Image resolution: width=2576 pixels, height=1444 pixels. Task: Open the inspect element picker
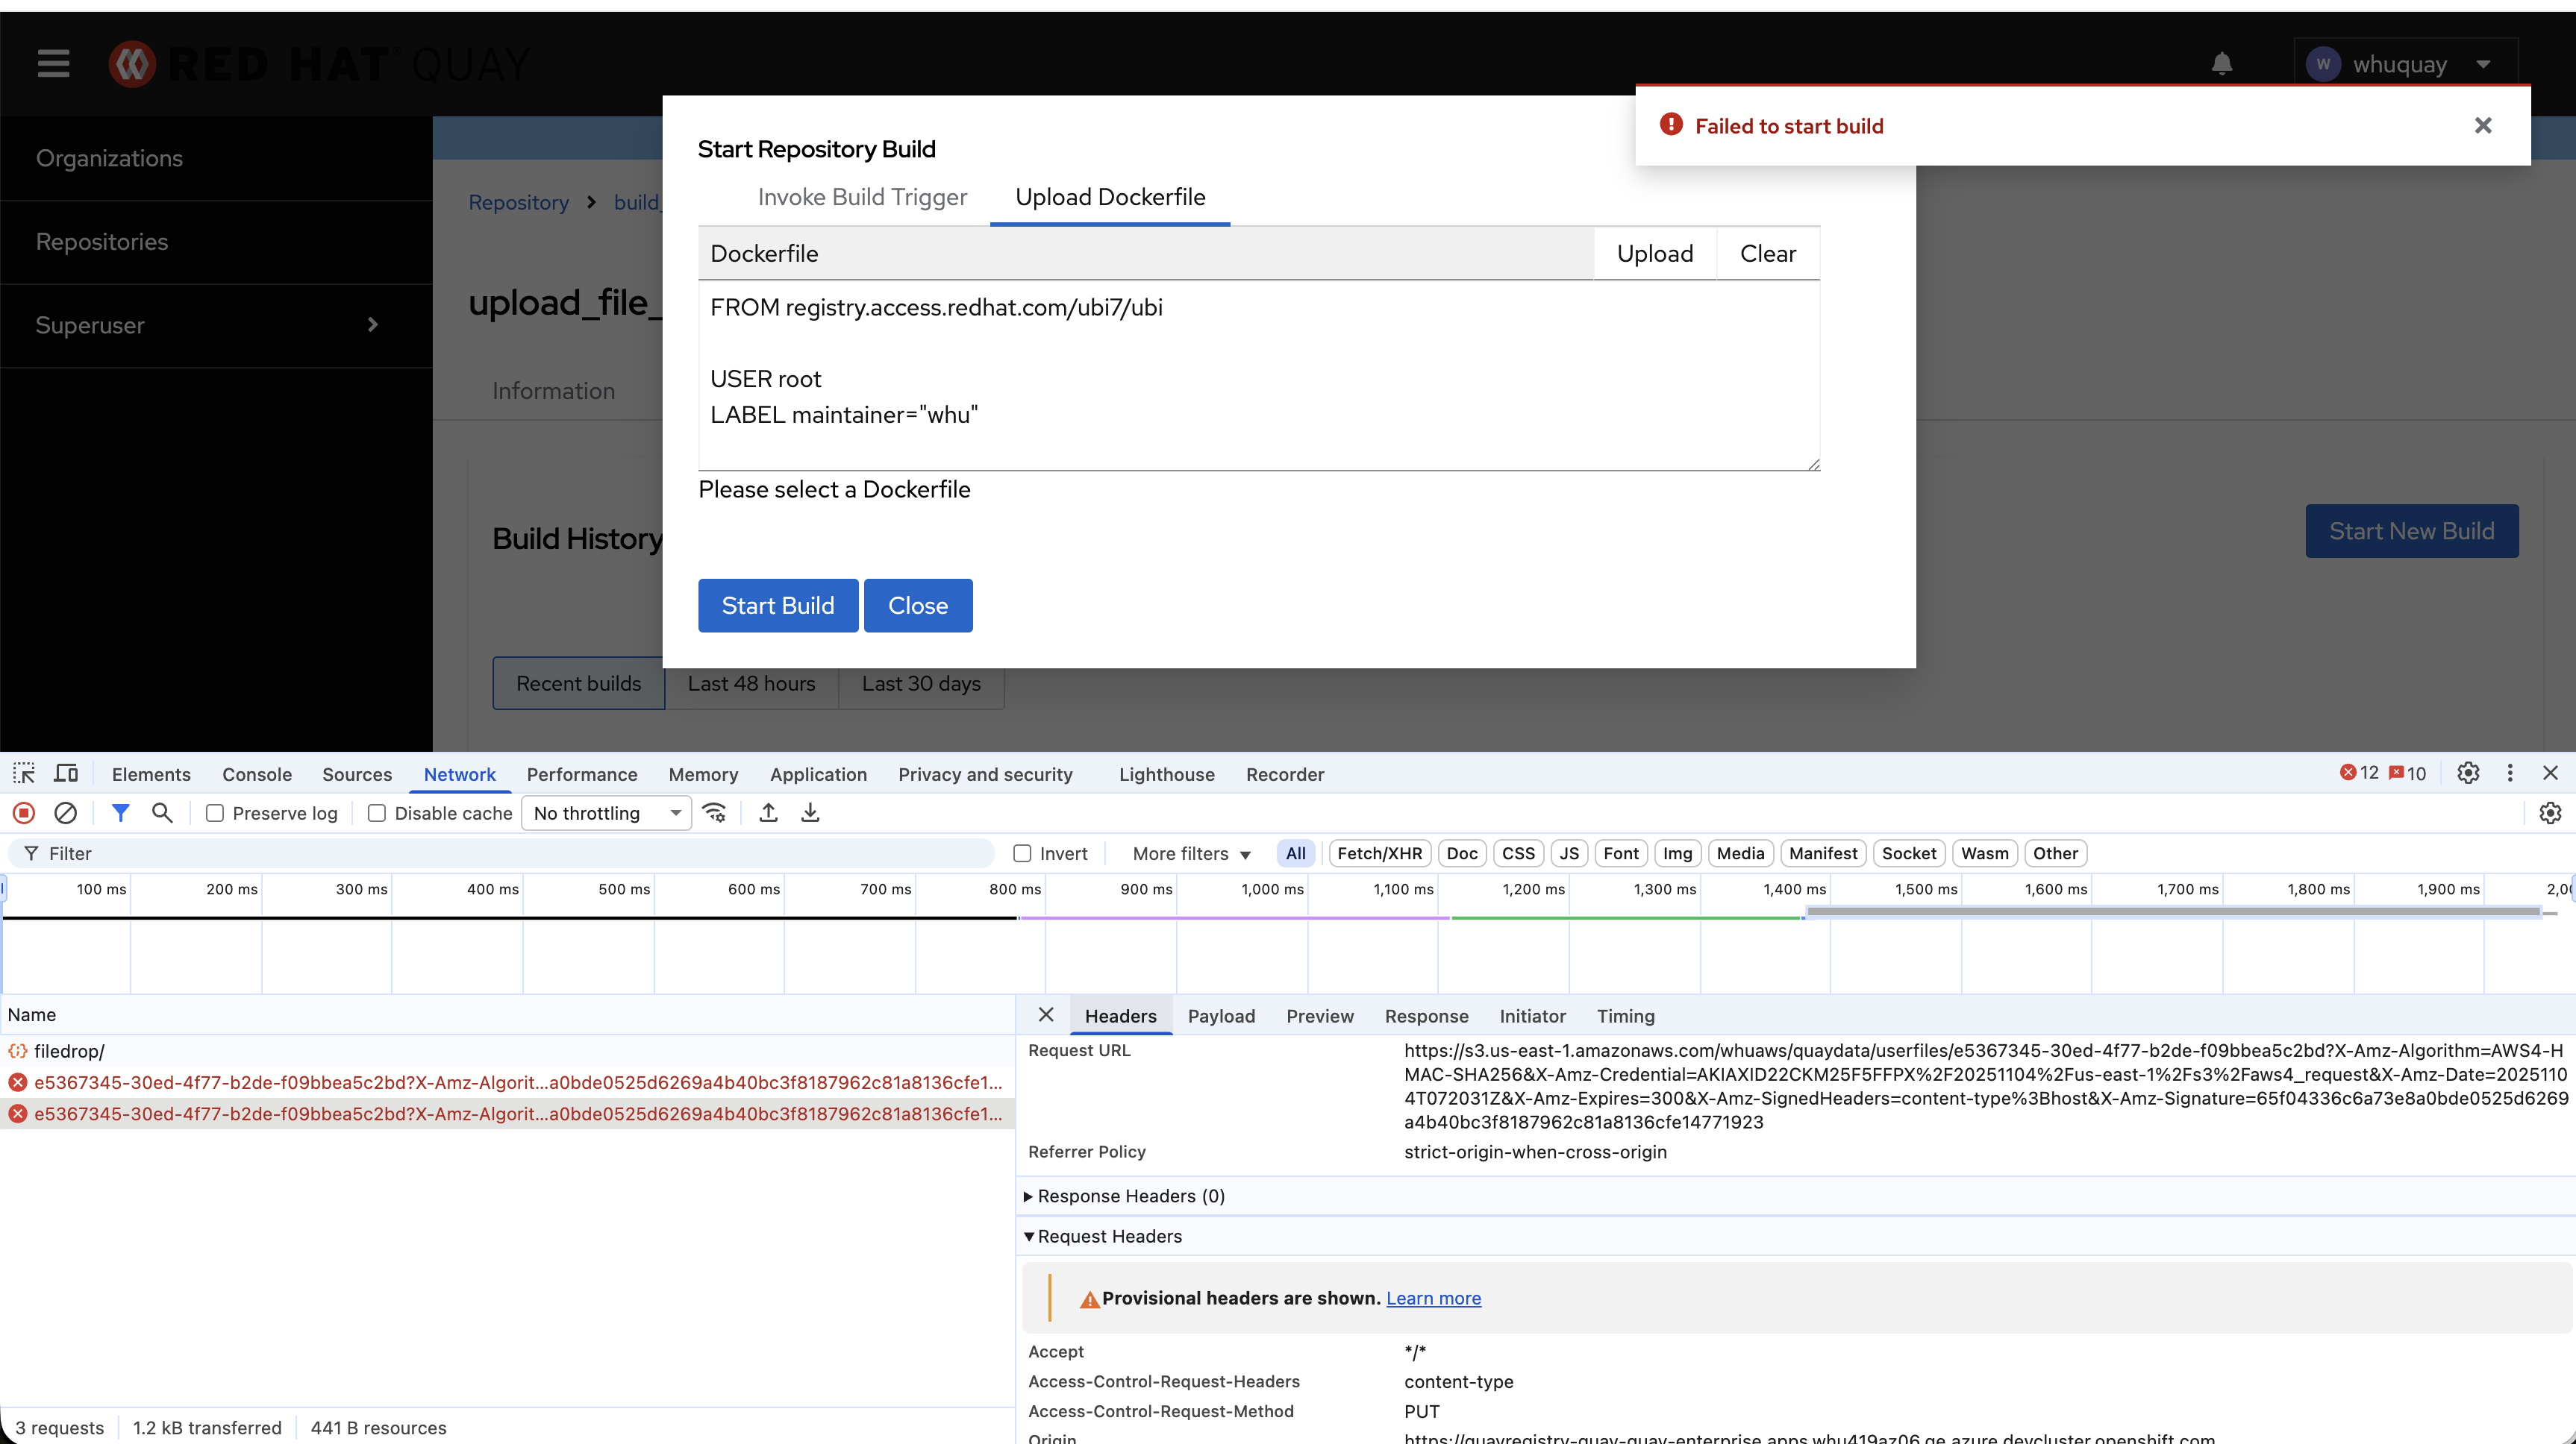(x=24, y=773)
